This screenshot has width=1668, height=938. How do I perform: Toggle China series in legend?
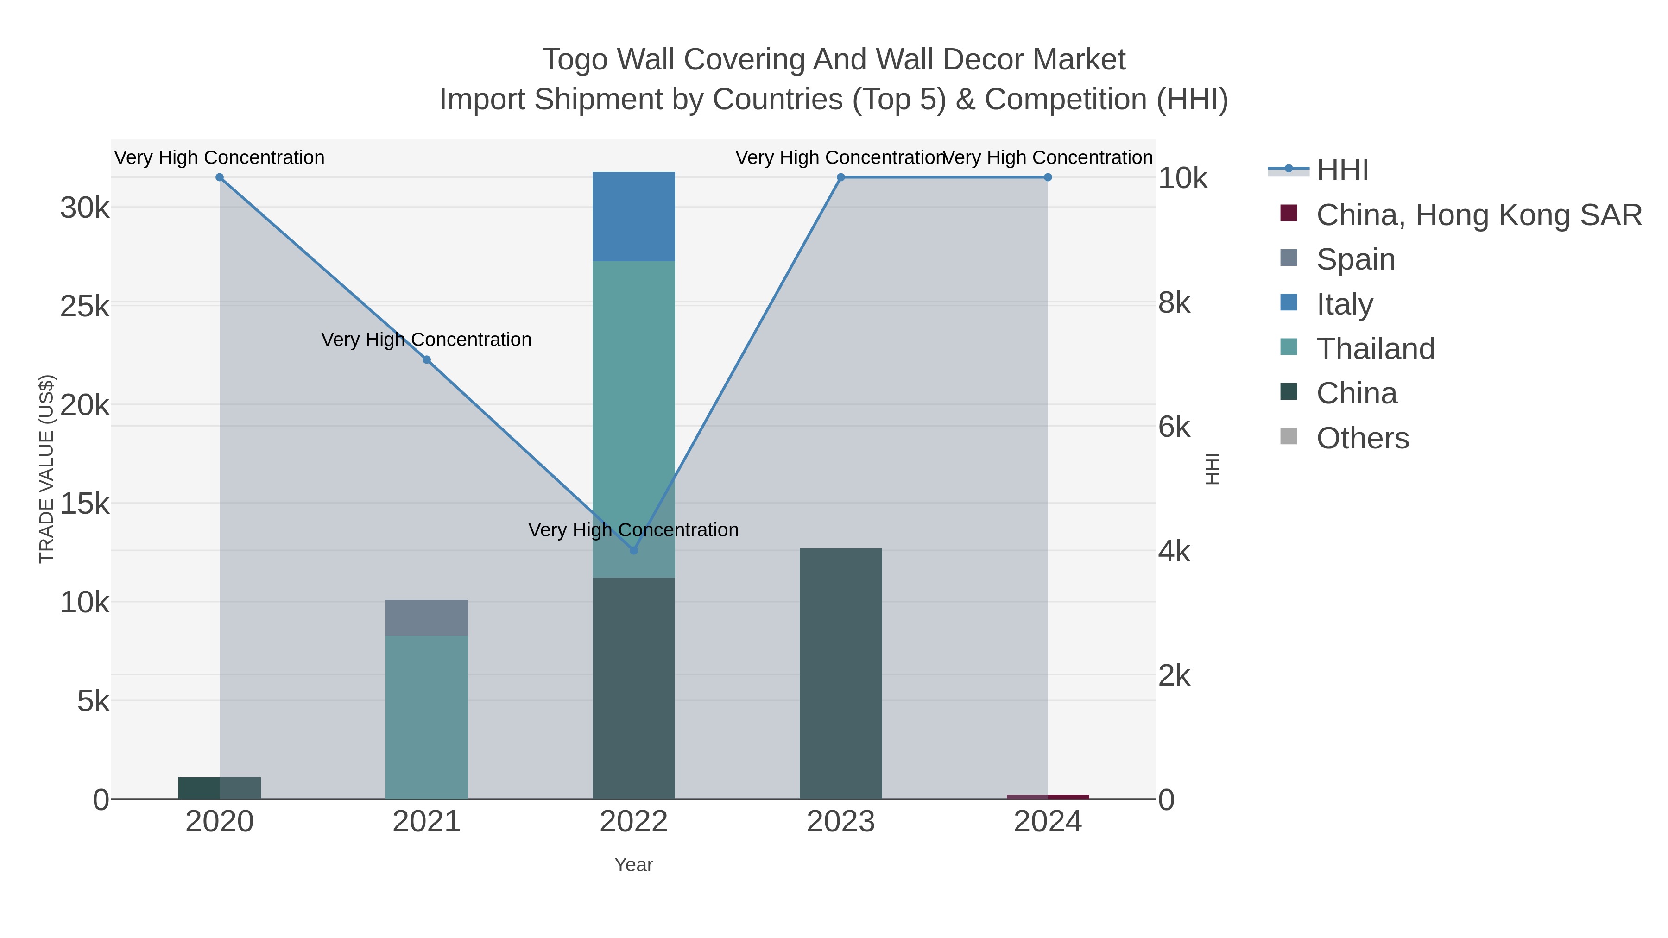1339,393
